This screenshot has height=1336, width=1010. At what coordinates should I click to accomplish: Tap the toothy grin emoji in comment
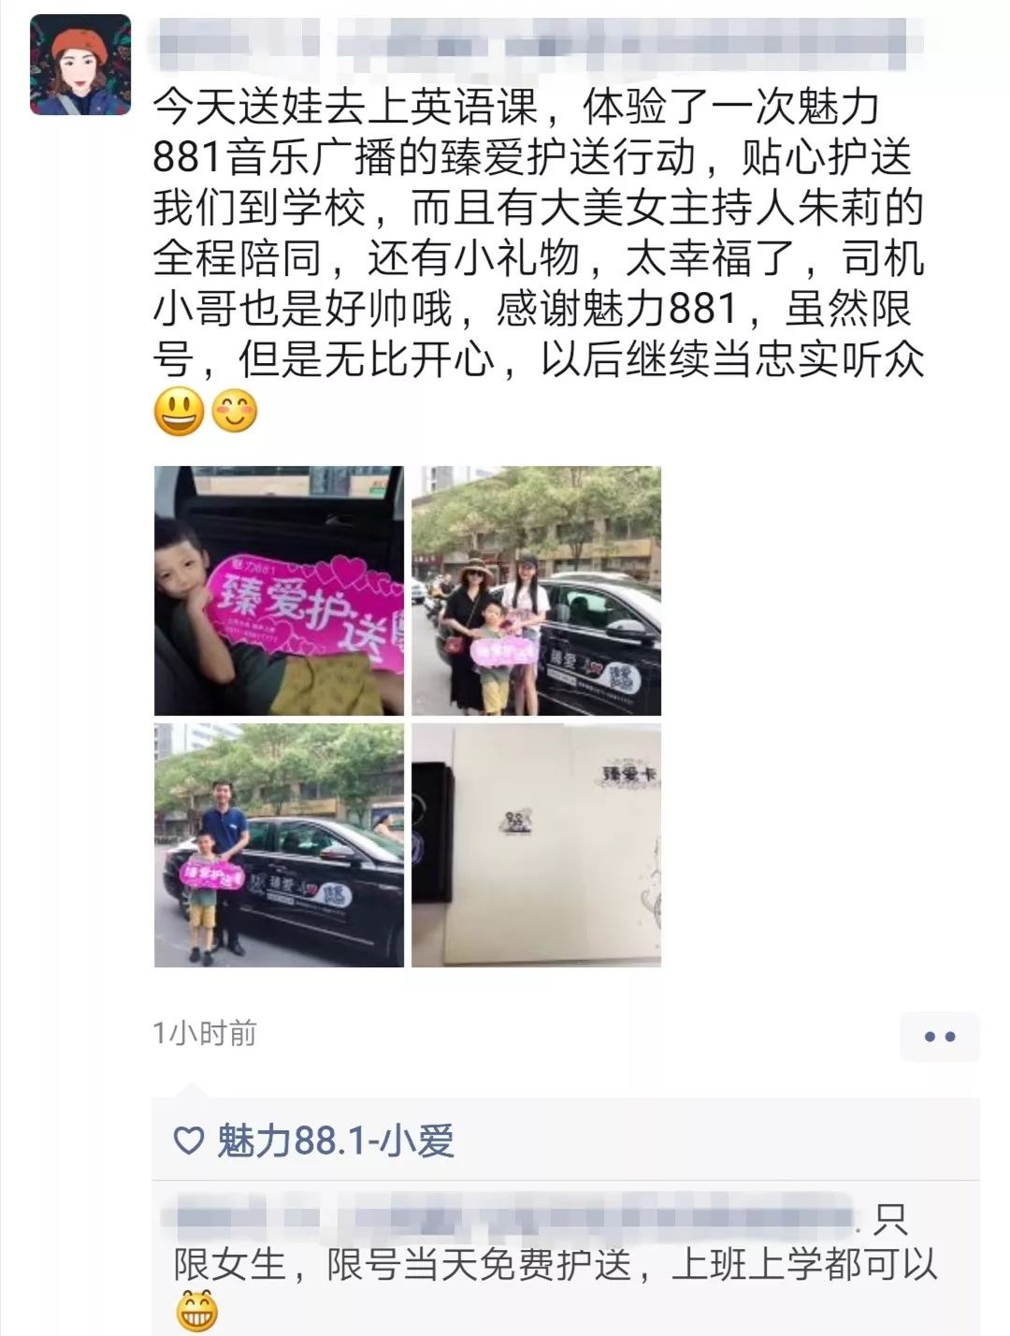(197, 1311)
